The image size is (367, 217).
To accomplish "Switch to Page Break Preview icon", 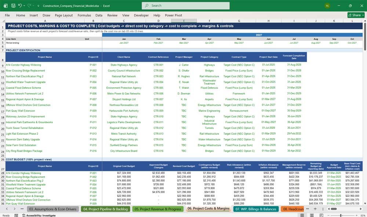I will [321, 216].
